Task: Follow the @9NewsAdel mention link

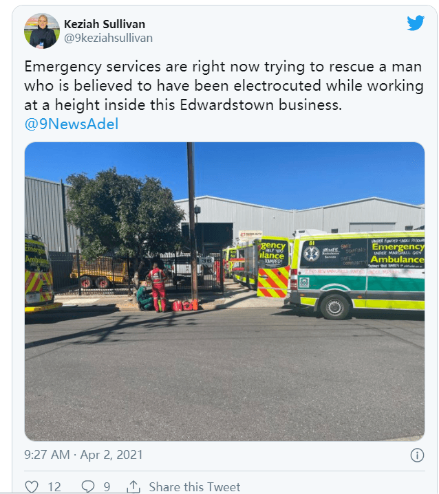Action: point(72,124)
